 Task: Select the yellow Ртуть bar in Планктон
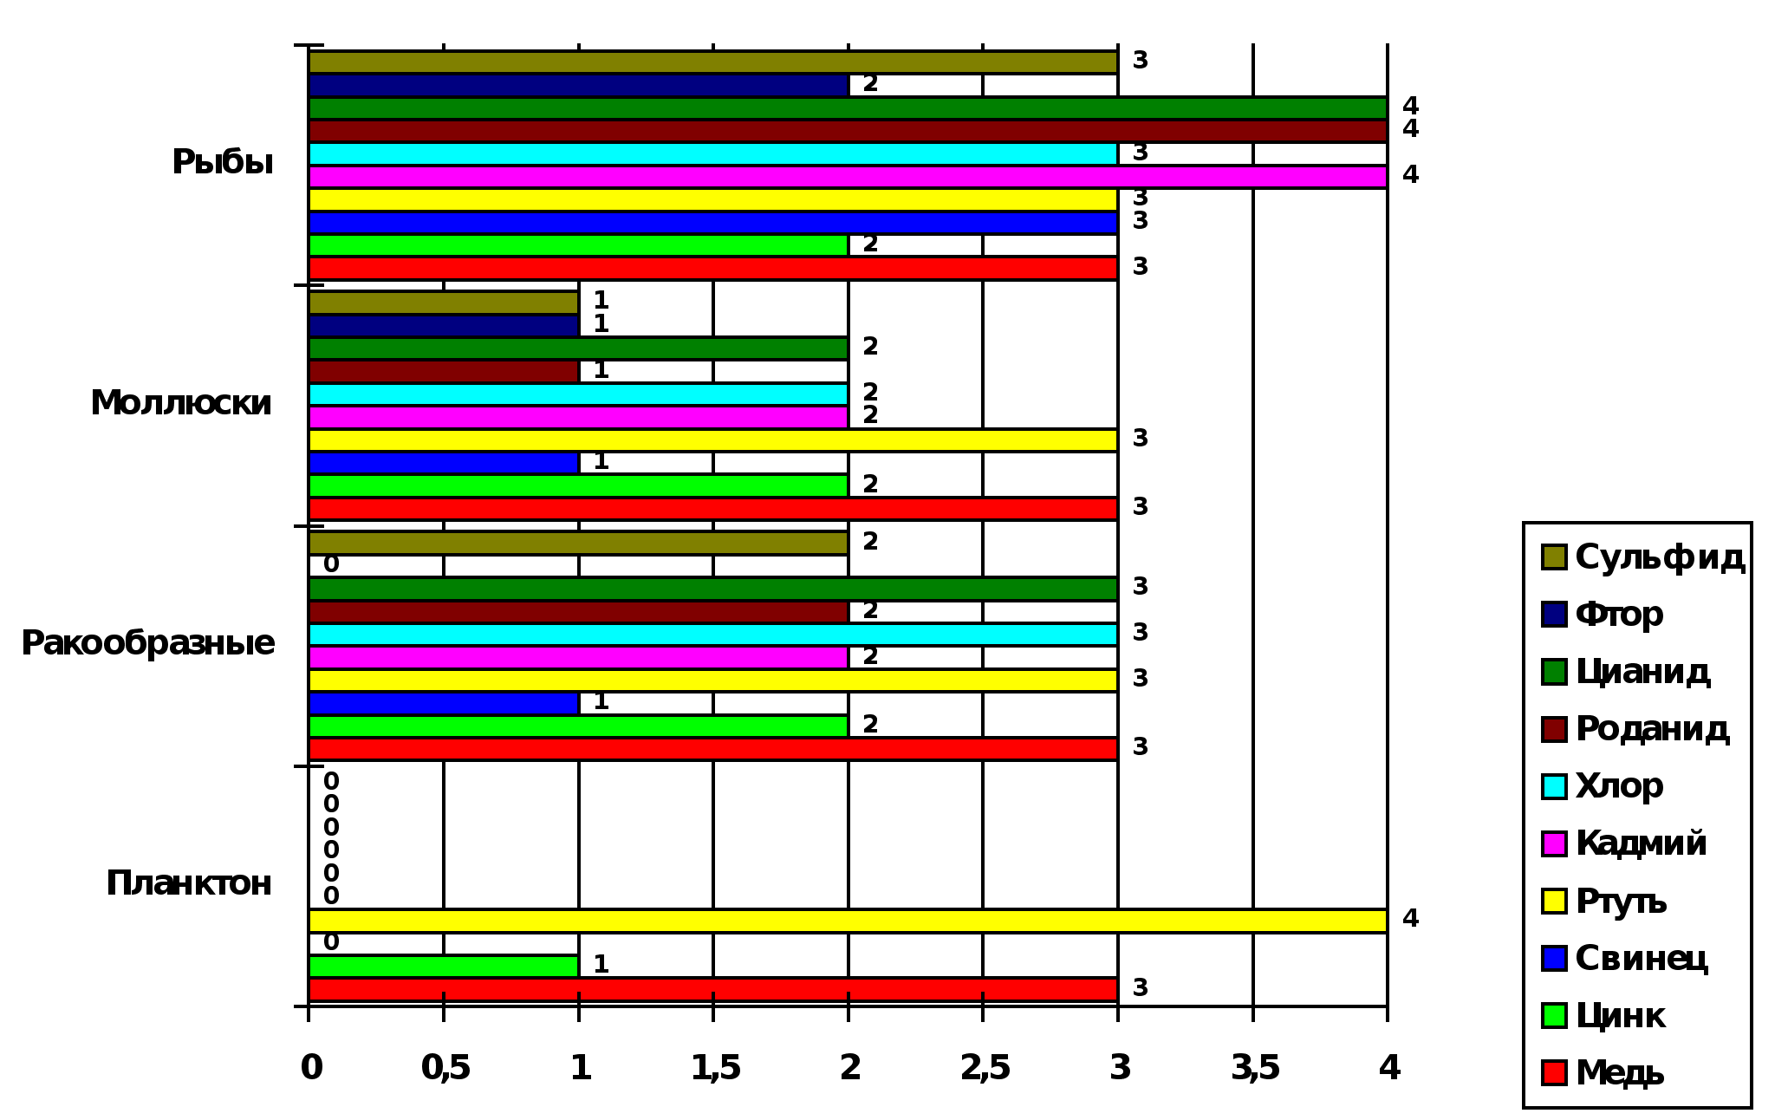[x=848, y=921]
